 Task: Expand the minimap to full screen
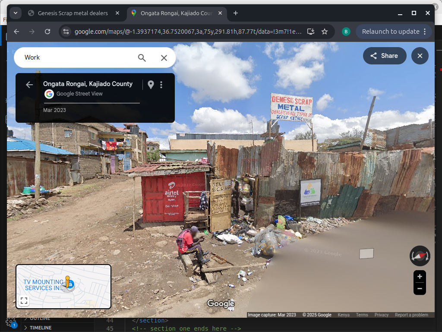[x=24, y=300]
